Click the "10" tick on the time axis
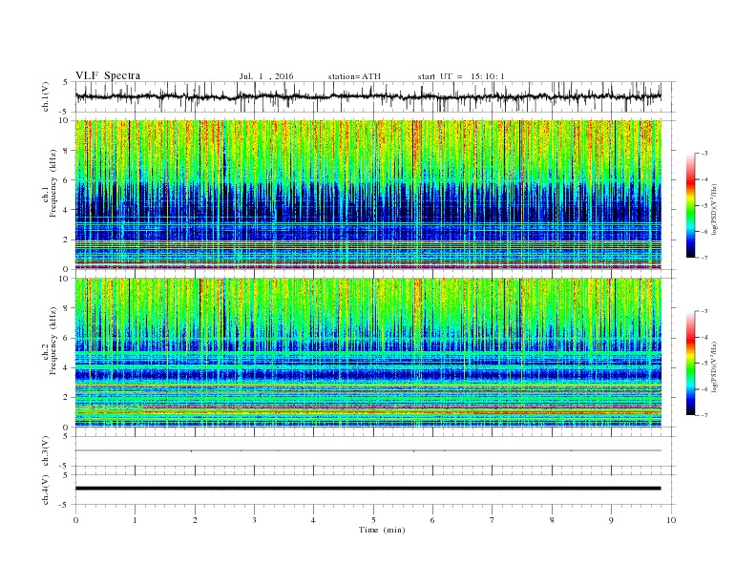Image resolution: width=756 pixels, height=584 pixels. [671, 520]
